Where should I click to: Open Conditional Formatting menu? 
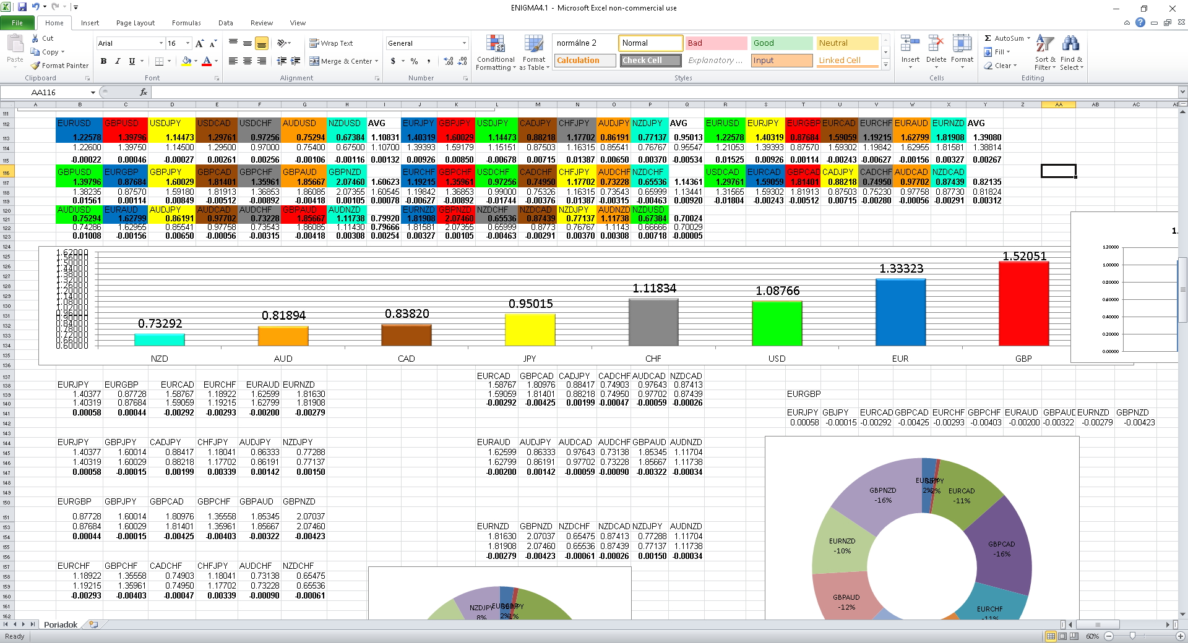(495, 53)
